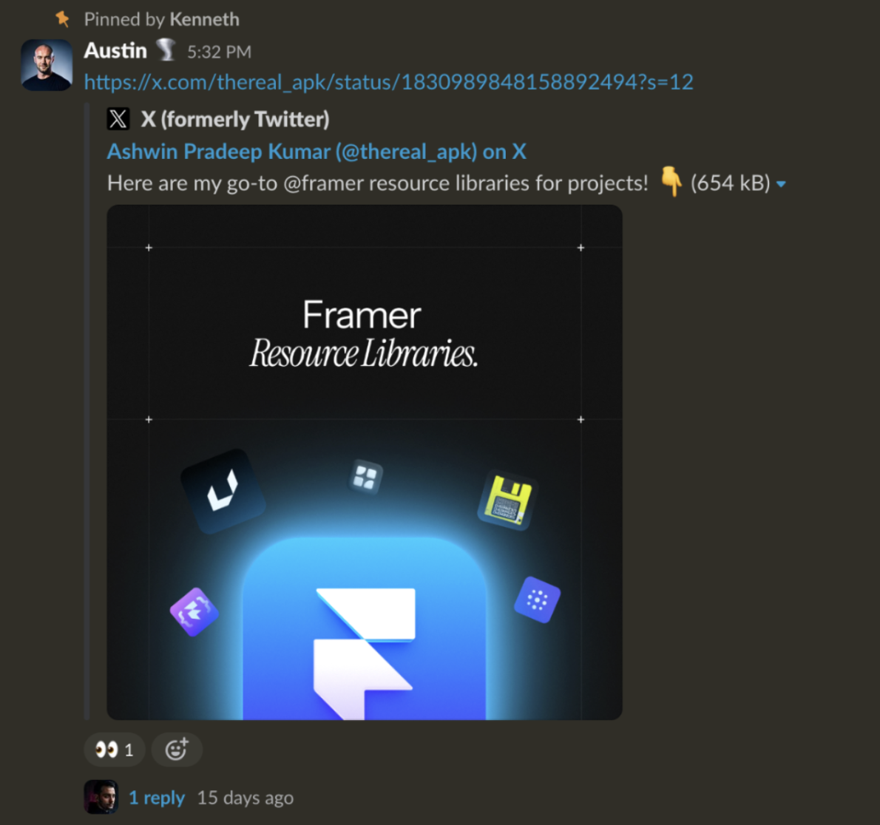Click the X (formerly Twitter) source name
Screen dimensions: 880x825
click(234, 119)
